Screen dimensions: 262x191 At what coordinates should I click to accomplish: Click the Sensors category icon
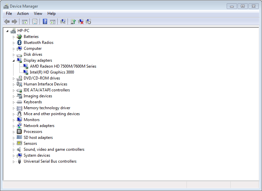point(19,143)
